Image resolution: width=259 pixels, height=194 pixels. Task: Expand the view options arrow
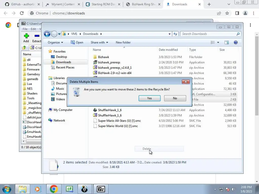pos(218,42)
